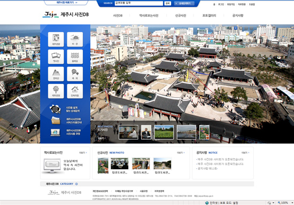
Task: Open the ocean waves category icon
Action: pyautogui.click(x=75, y=57)
